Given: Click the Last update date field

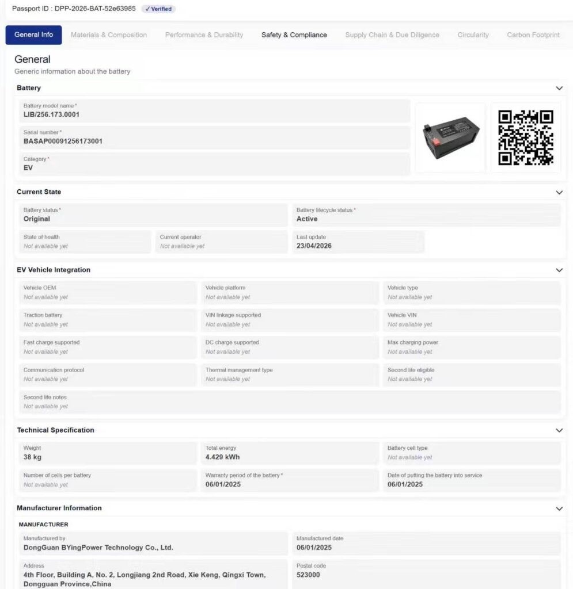Looking at the screenshot, I should 358,242.
